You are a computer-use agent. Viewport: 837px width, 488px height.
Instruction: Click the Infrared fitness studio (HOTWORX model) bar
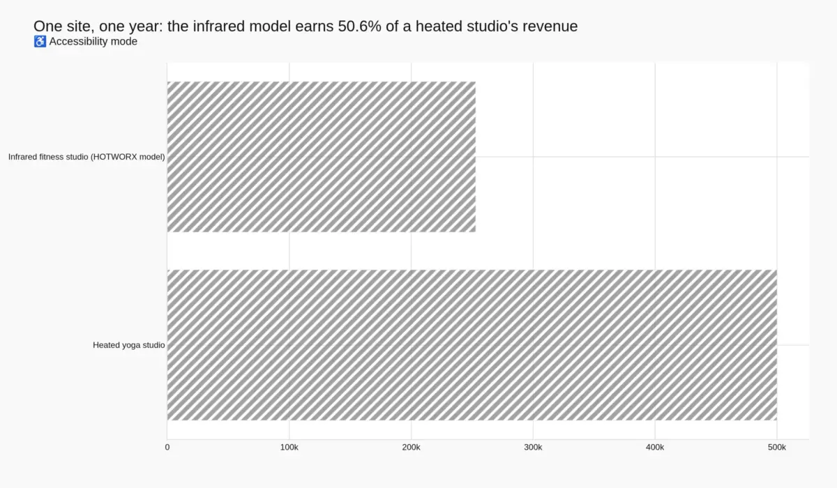(x=322, y=157)
